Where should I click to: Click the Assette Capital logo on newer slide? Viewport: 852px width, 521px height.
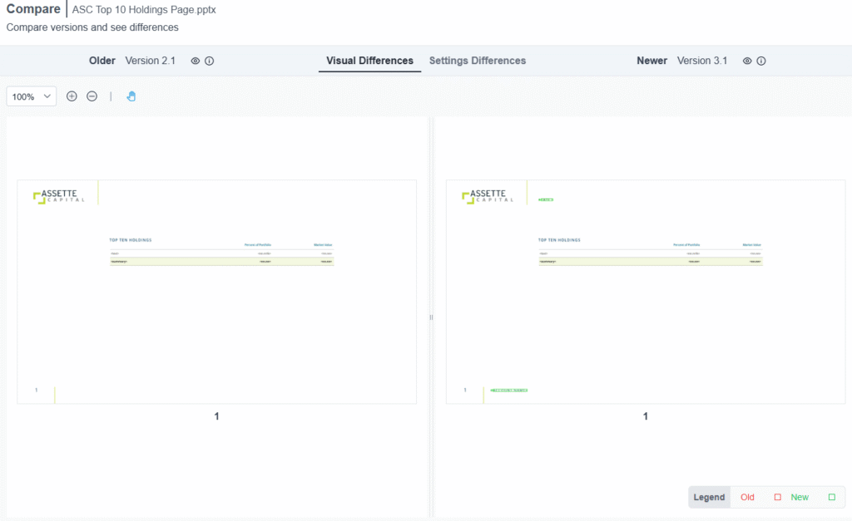point(488,196)
